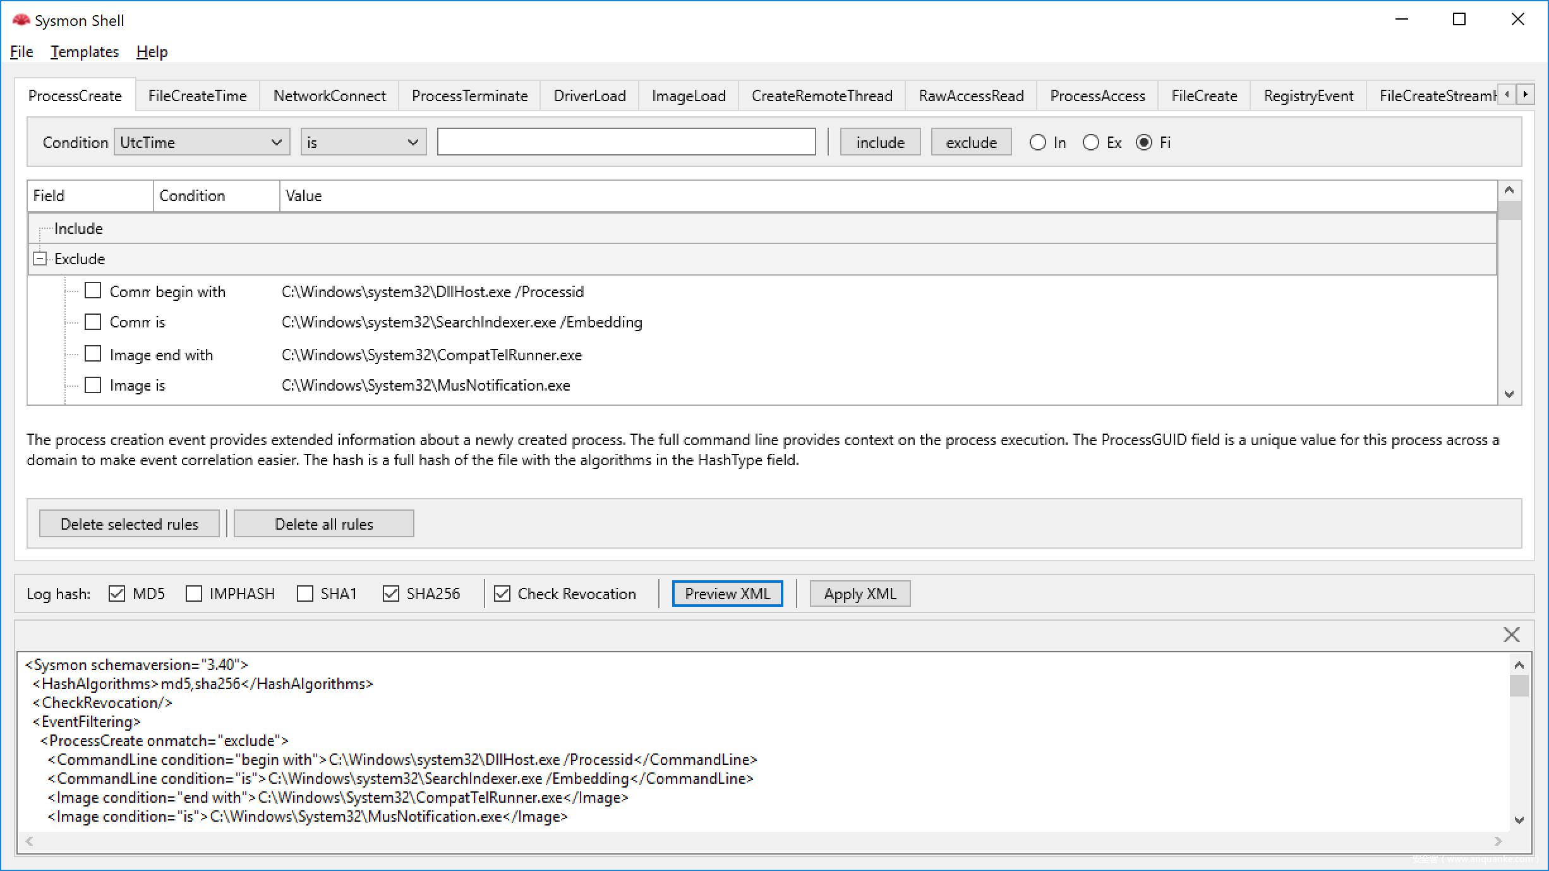Viewport: 1549px width, 871px height.
Task: Toggle Check Revocation checkbox
Action: point(502,594)
